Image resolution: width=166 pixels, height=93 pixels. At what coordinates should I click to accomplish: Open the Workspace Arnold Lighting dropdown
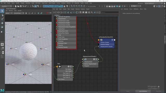[154, 3]
